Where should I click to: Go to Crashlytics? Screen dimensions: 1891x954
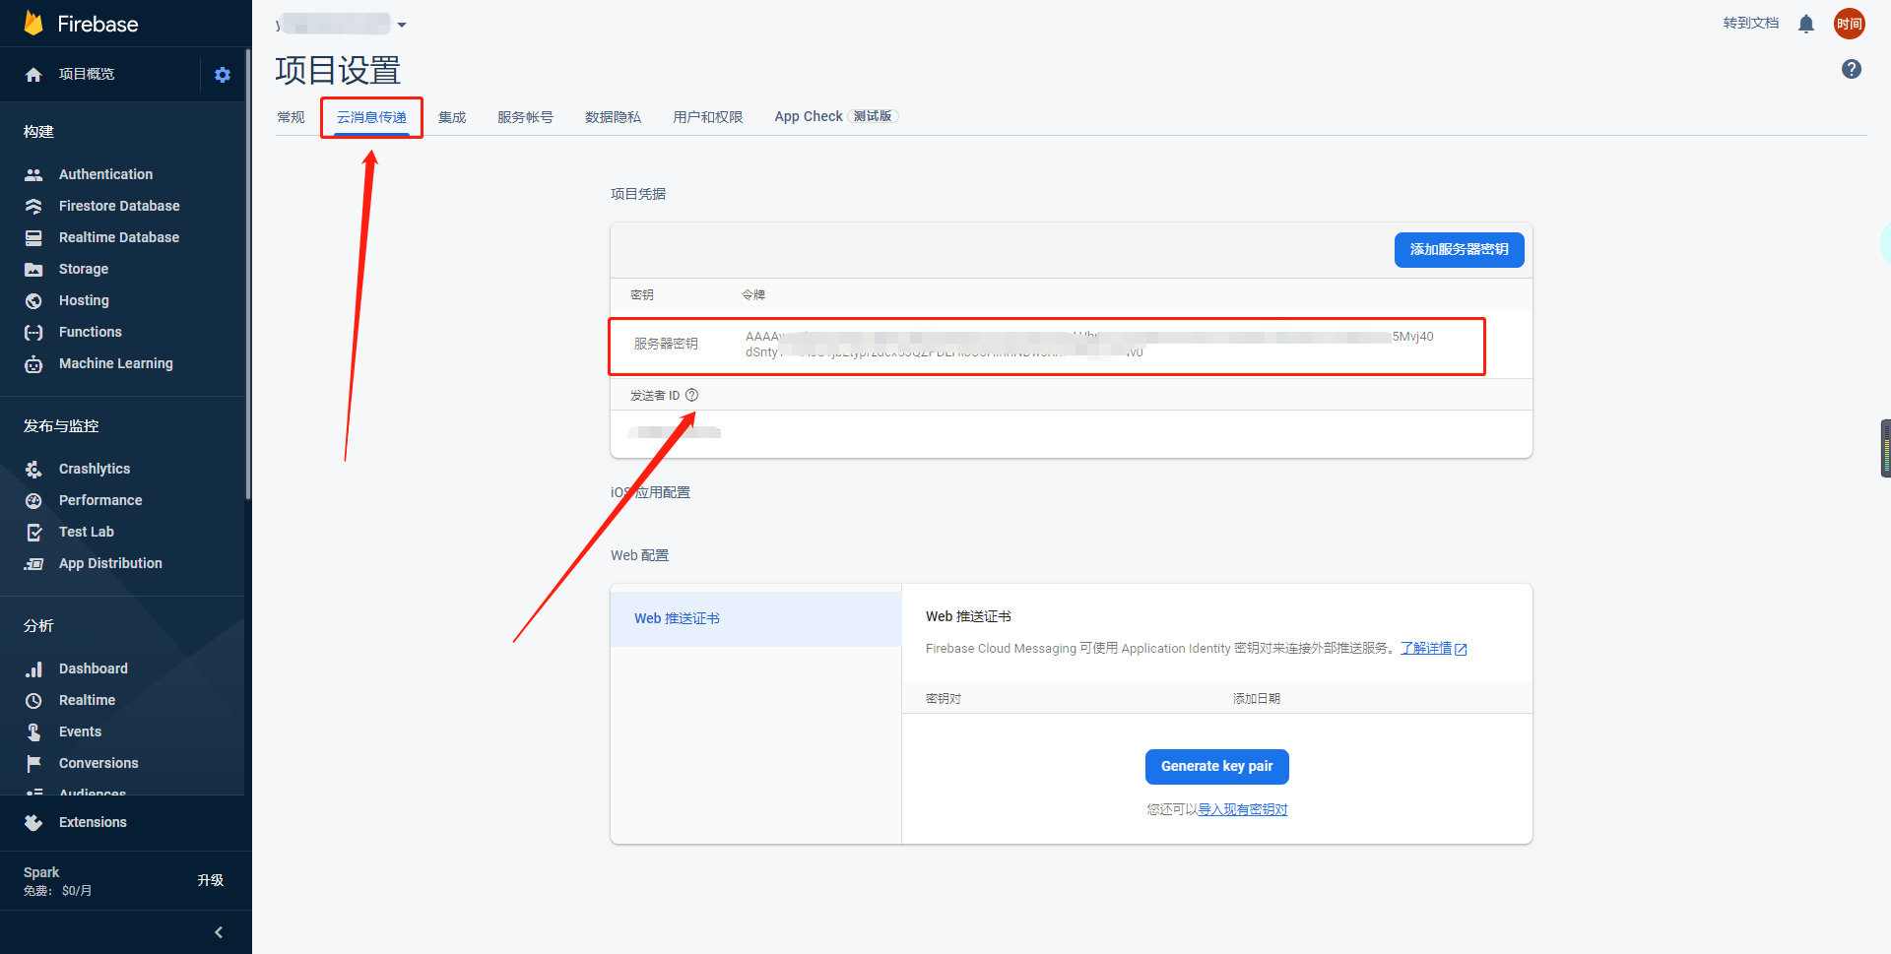tap(94, 469)
